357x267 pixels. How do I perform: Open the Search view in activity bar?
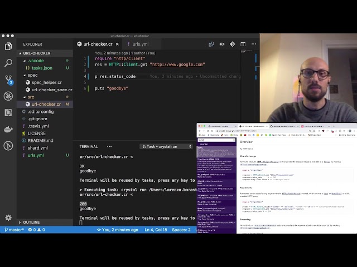pos(8,63)
